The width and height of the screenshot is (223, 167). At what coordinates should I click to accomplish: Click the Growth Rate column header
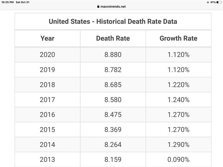tap(178, 38)
